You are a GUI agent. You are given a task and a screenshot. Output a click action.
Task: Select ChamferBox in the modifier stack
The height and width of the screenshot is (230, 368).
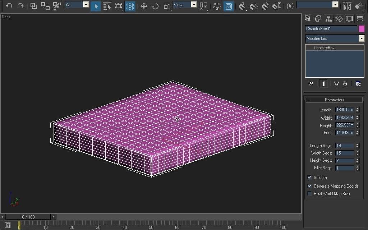point(325,47)
